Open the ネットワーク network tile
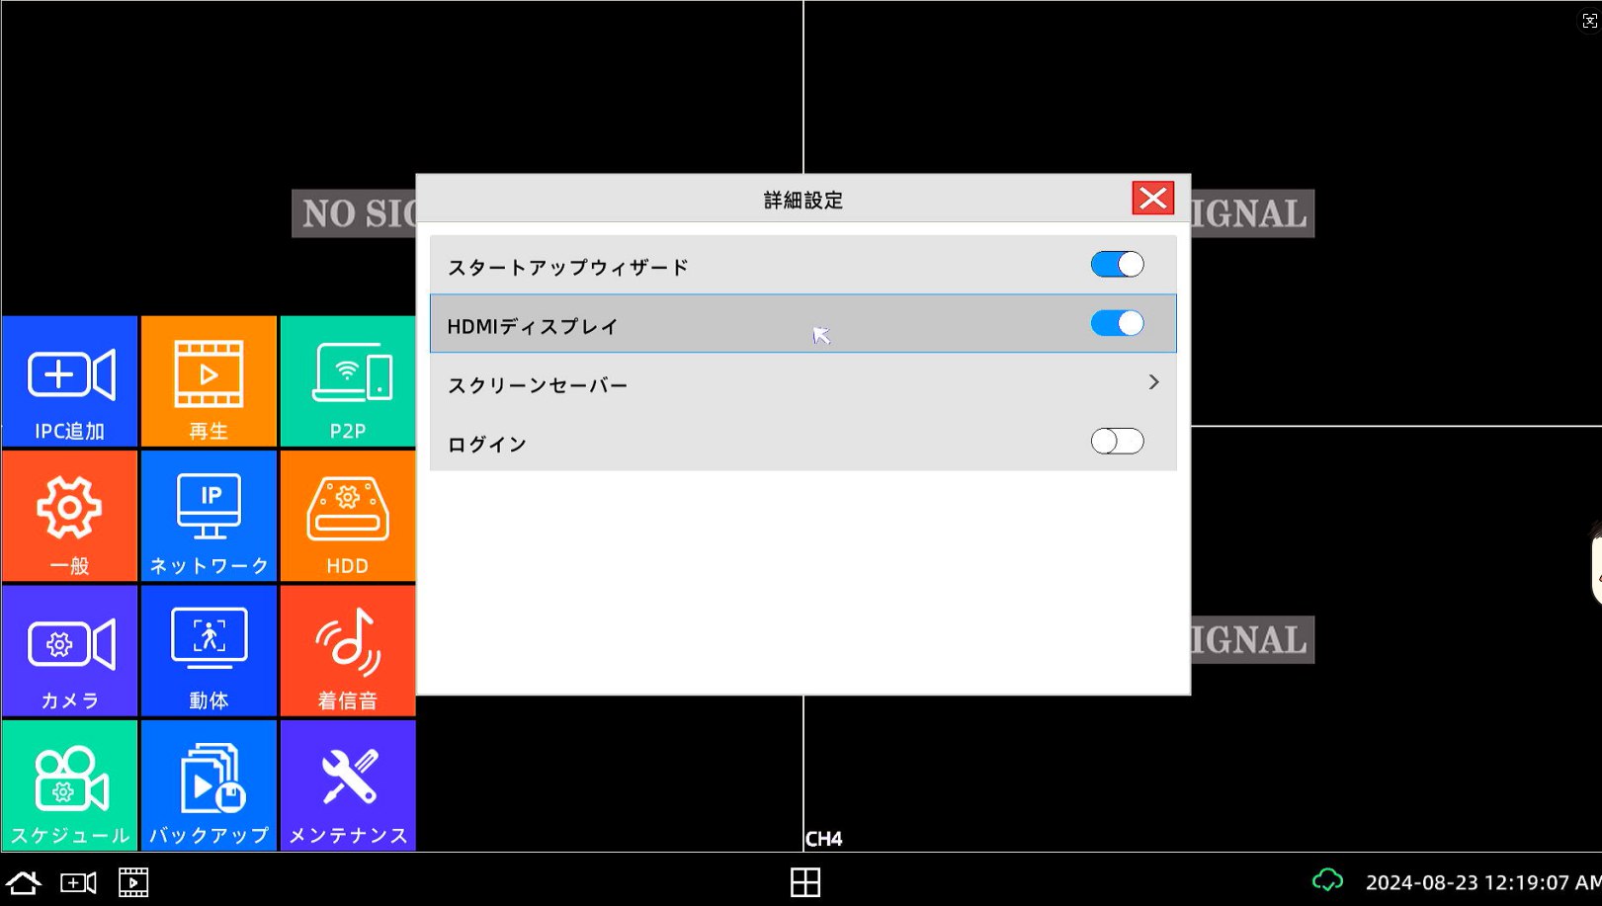 click(x=209, y=516)
